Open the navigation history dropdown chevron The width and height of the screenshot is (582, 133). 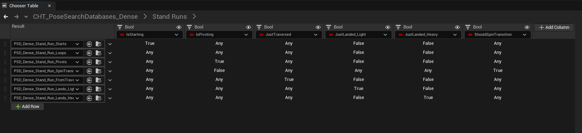(x=26, y=17)
